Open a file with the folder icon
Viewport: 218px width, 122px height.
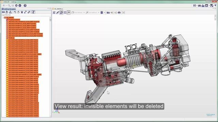pos(4,5)
